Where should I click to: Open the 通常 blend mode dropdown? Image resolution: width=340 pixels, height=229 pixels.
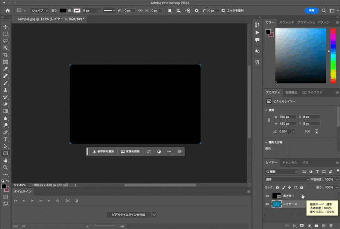287,179
